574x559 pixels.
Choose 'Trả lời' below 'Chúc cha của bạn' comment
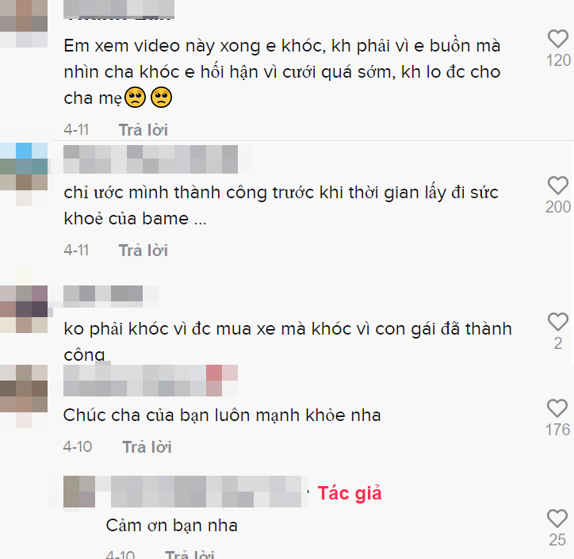(147, 447)
